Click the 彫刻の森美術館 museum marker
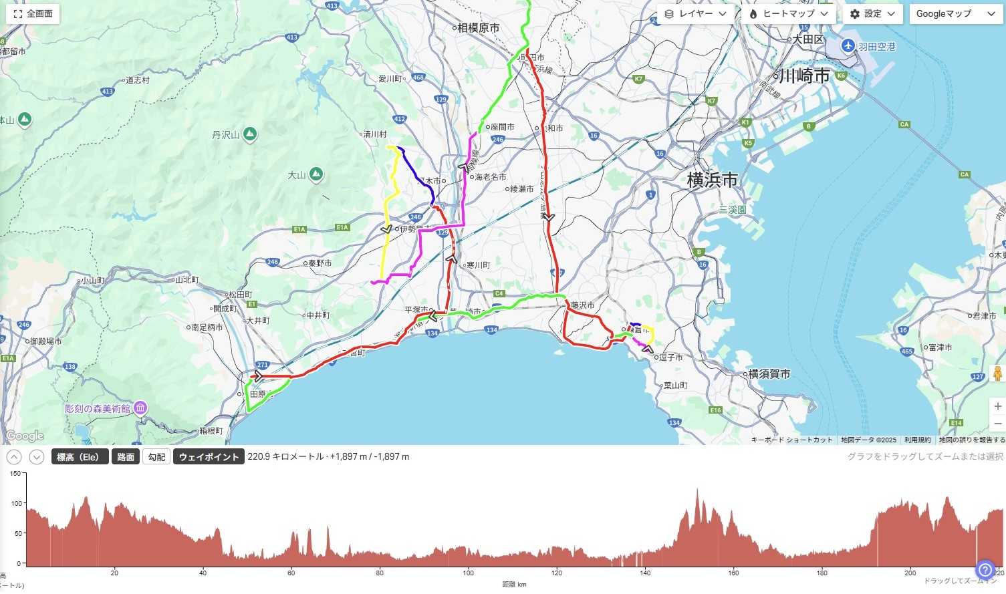 point(140,408)
